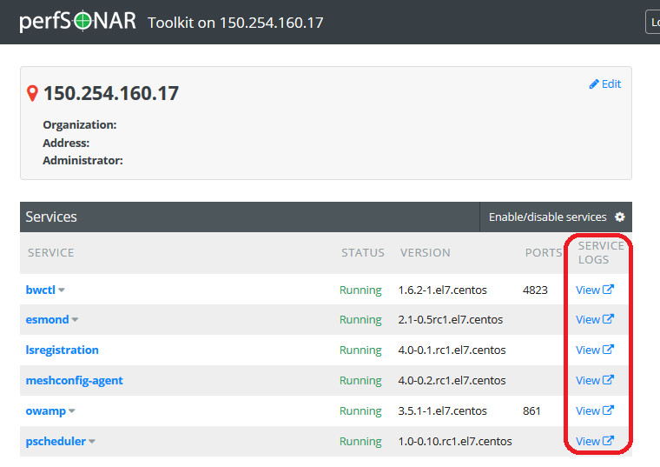Viewport: 660px width, 467px height.
Task: Open the owamp service link
Action: [x=46, y=410]
